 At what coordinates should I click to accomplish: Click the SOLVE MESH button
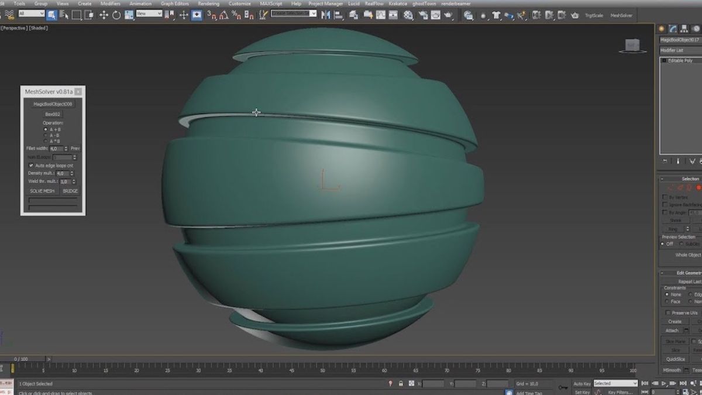click(x=42, y=191)
